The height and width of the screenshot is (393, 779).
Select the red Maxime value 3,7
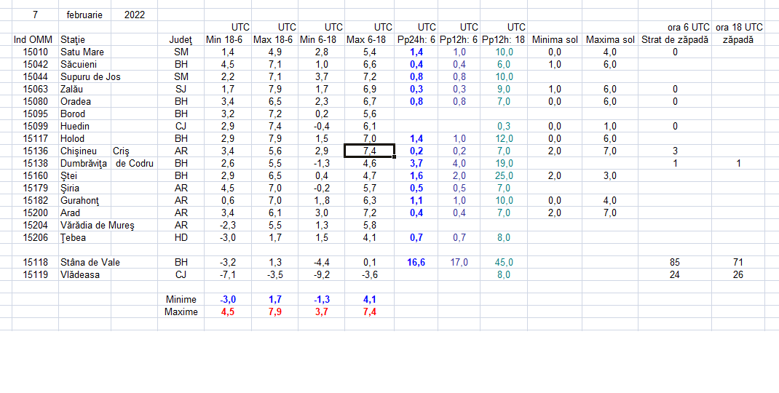point(322,312)
